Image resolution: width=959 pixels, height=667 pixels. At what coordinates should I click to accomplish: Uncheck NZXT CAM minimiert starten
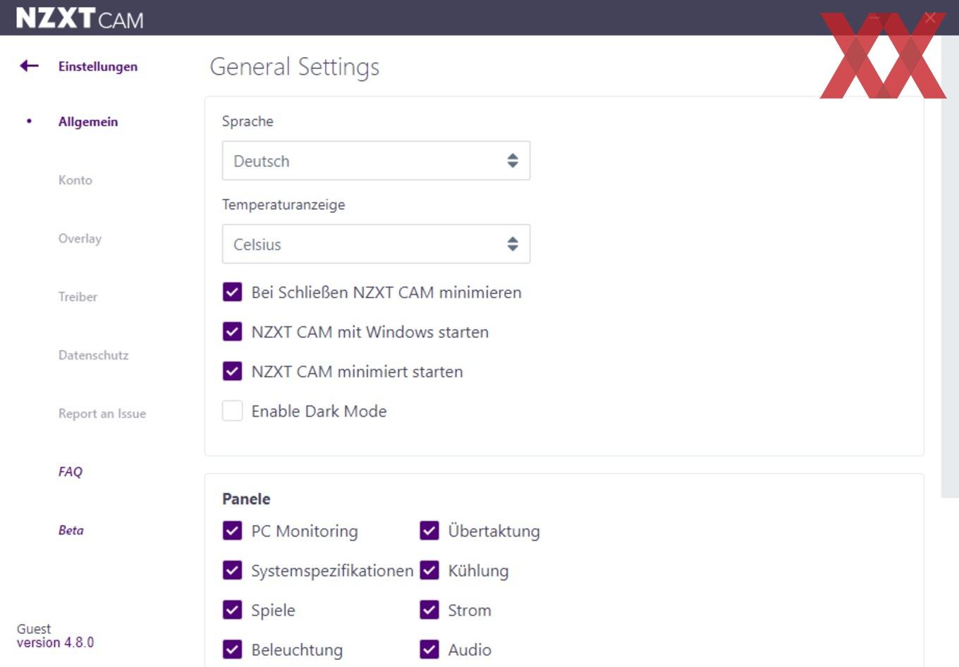(232, 371)
